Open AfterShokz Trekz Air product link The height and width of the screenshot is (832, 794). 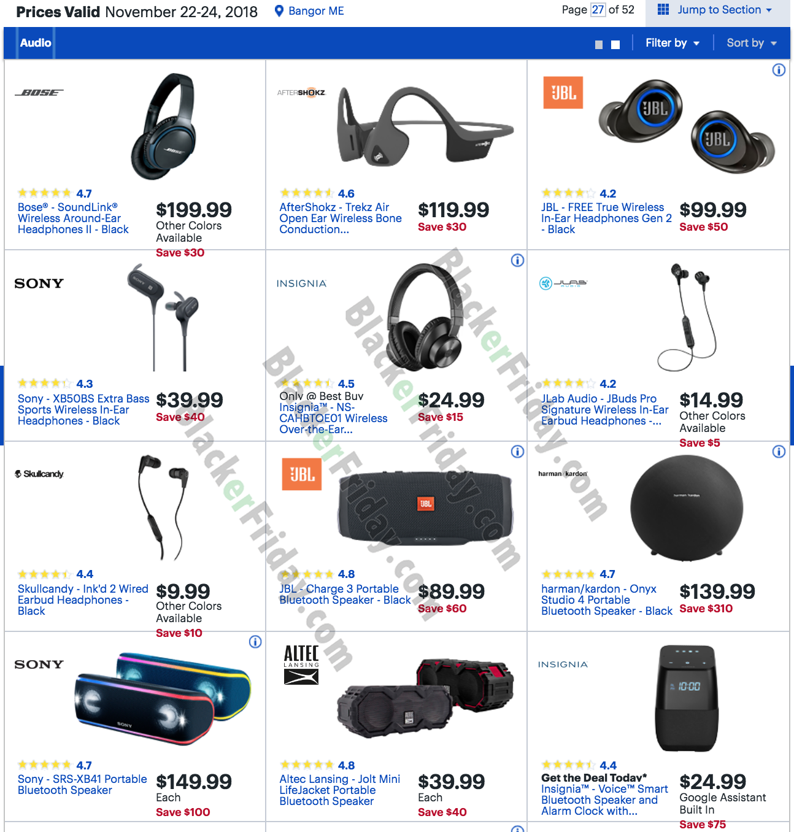(x=341, y=218)
